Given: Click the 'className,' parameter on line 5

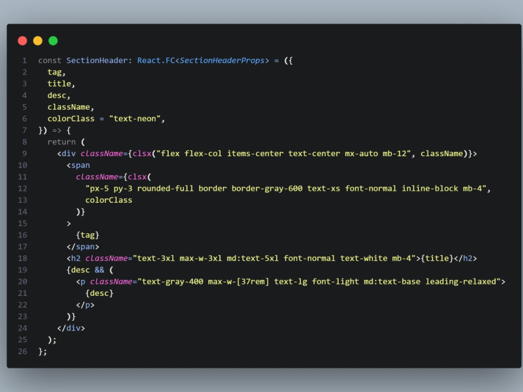Looking at the screenshot, I should point(71,107).
